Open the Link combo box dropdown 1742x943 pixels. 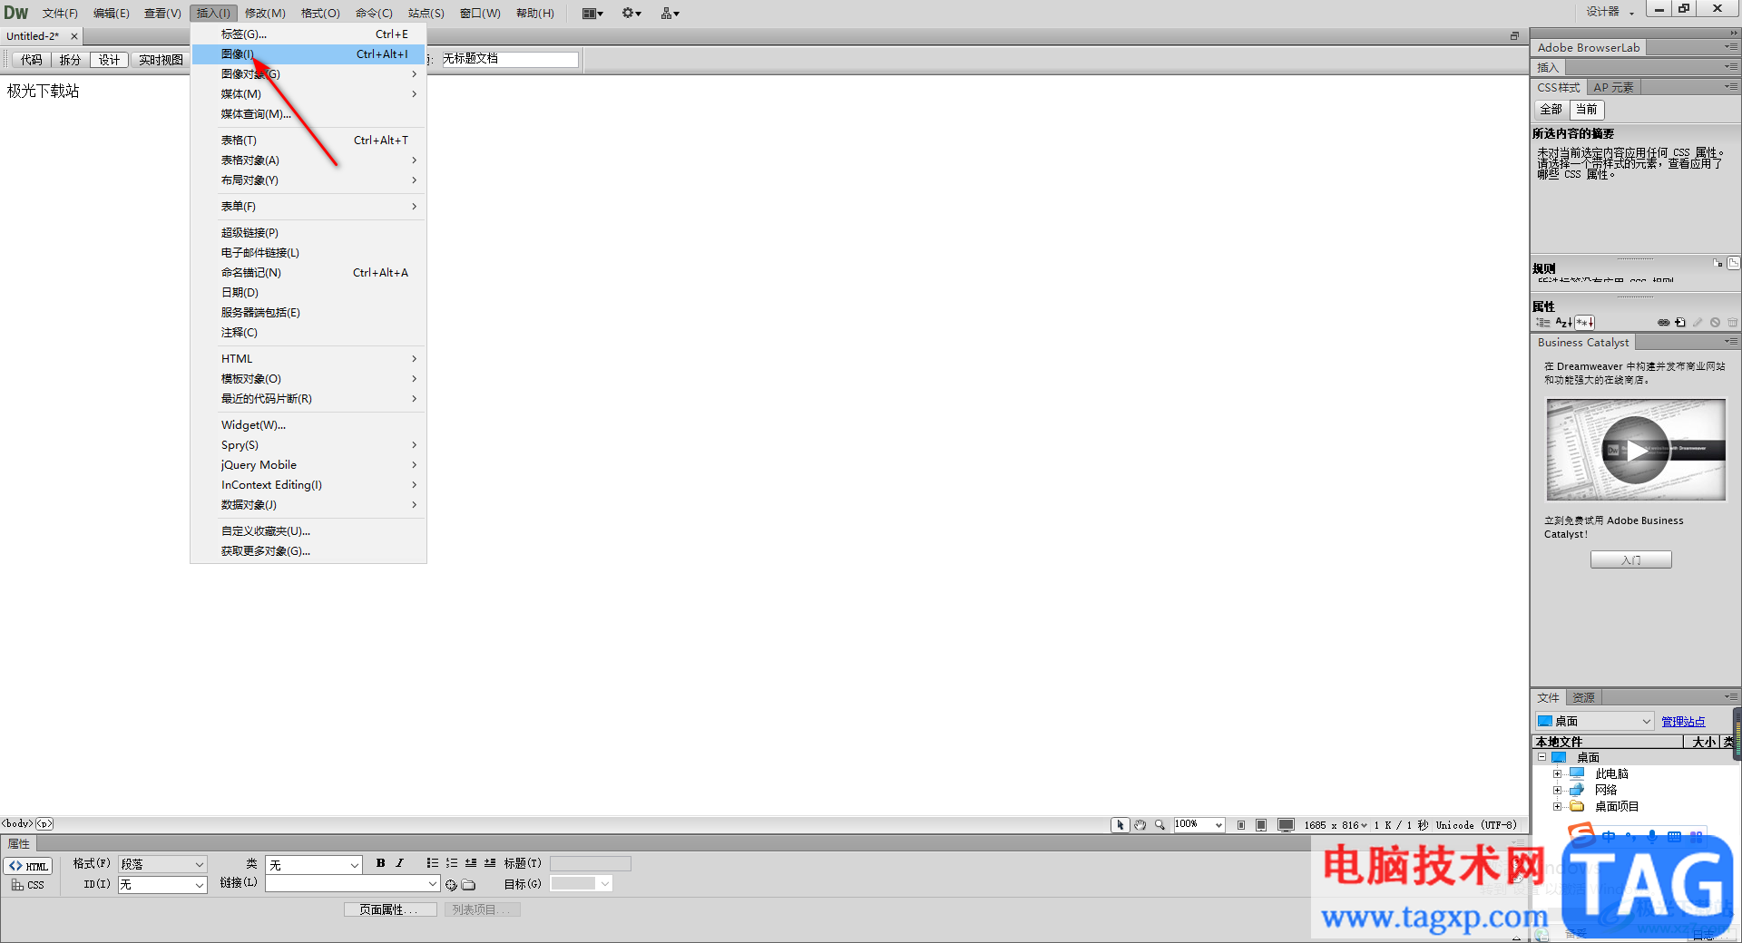(433, 883)
